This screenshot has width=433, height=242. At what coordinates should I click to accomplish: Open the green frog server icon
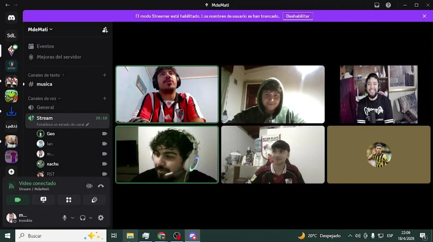tap(11, 96)
